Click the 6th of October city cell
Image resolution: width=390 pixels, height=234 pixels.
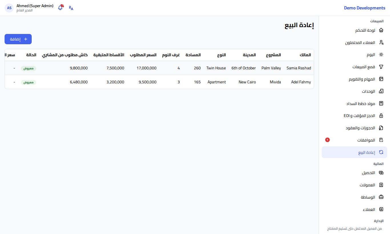pos(244,68)
